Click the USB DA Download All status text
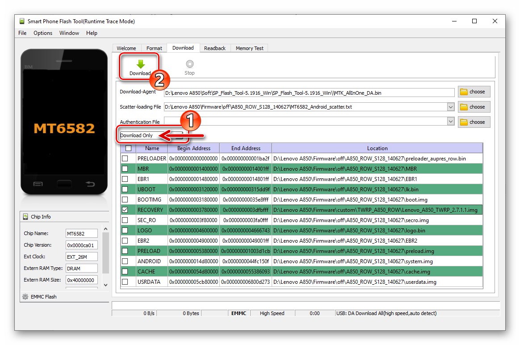 point(386,313)
